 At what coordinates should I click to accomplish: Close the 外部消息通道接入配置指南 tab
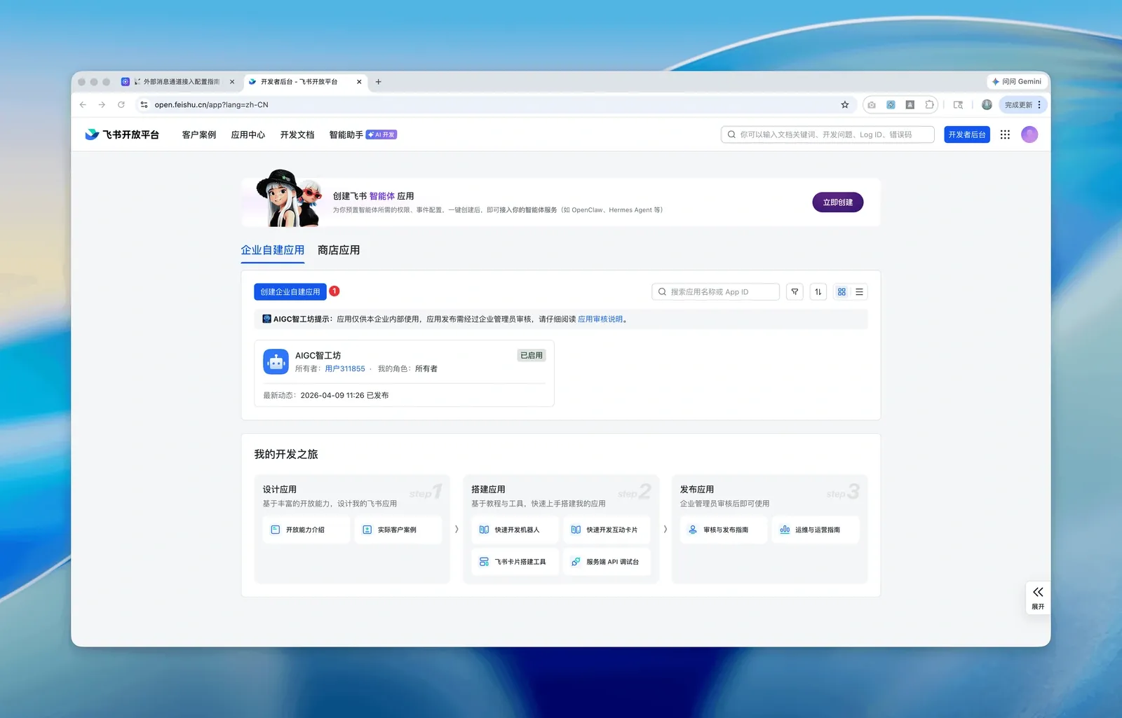click(232, 82)
